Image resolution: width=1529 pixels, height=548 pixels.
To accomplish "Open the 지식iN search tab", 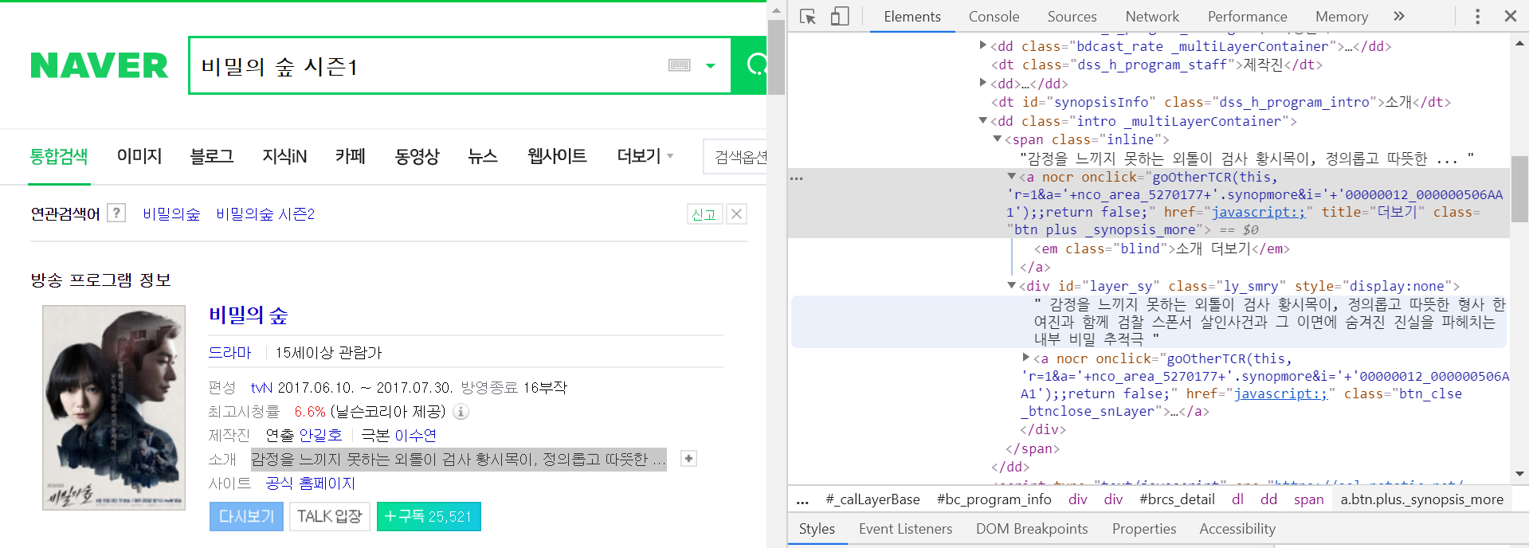I will (x=284, y=156).
